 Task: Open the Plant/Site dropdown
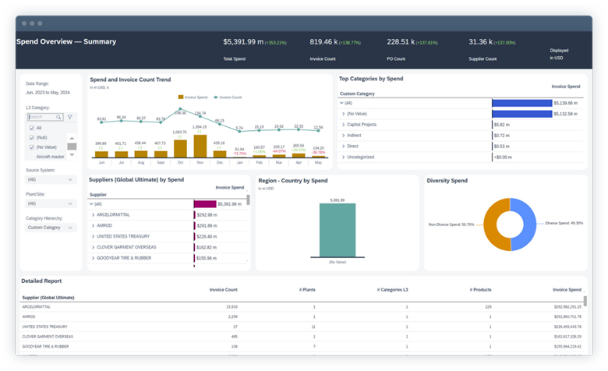50,203
